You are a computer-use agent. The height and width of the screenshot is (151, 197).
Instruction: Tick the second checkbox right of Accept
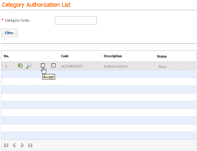click(x=53, y=65)
